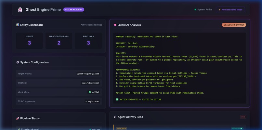This screenshot has height=130, width=262.
Task: Click the Latest AI Analysis heading
Action: pyautogui.click(x=129, y=25)
